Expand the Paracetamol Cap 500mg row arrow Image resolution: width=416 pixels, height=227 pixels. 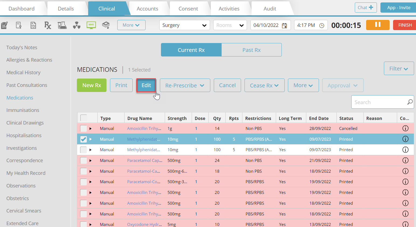[x=91, y=161]
